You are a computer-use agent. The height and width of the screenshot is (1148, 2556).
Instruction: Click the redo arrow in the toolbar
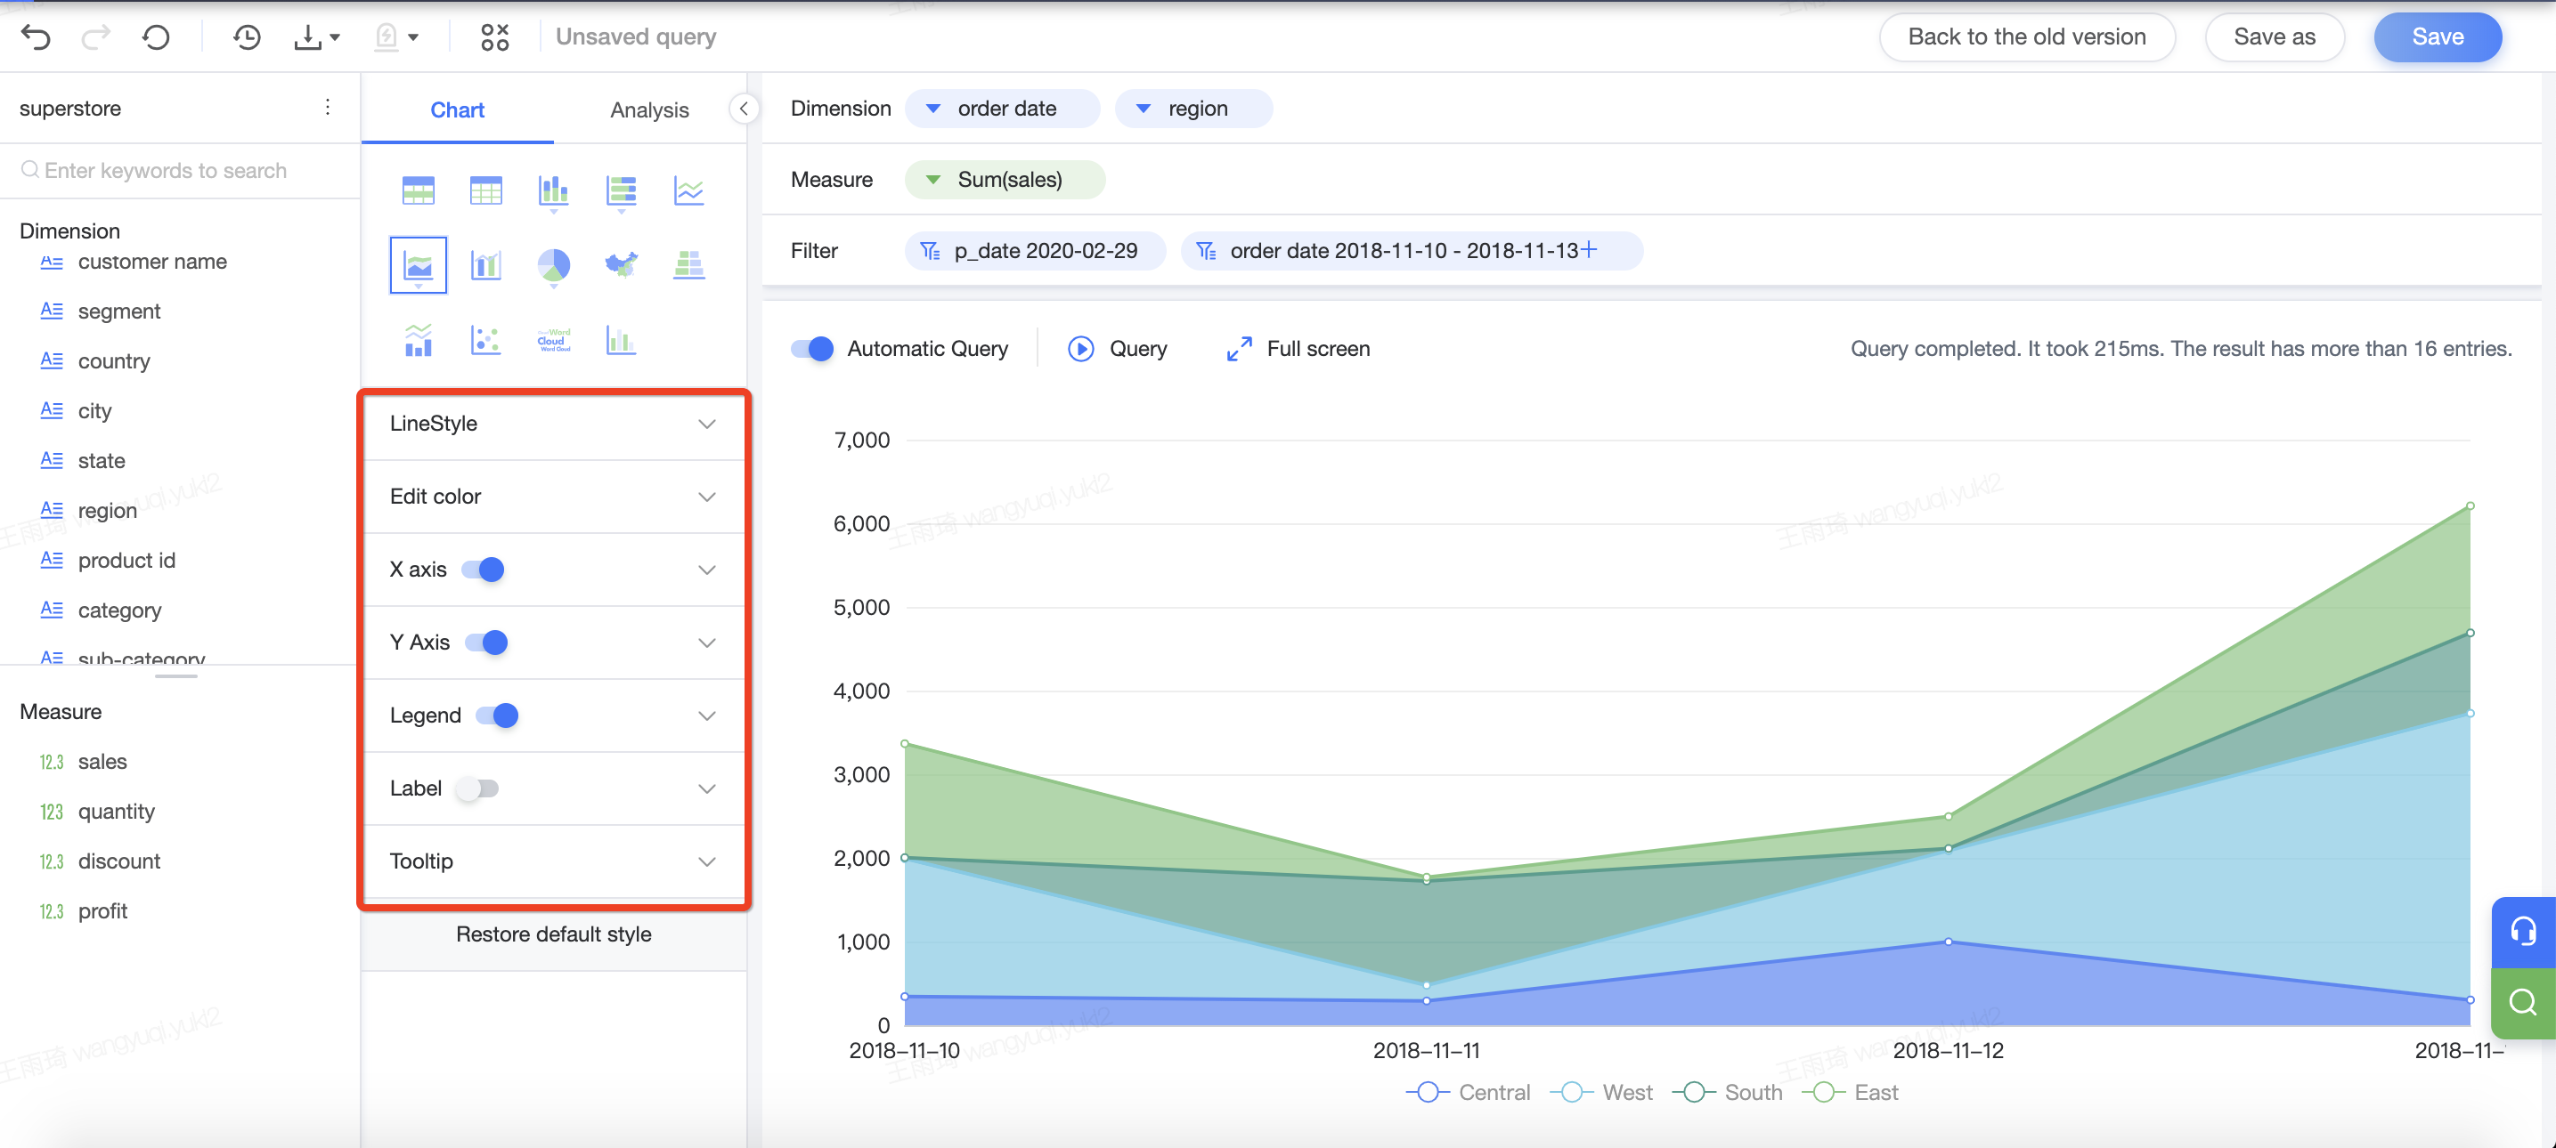point(95,37)
